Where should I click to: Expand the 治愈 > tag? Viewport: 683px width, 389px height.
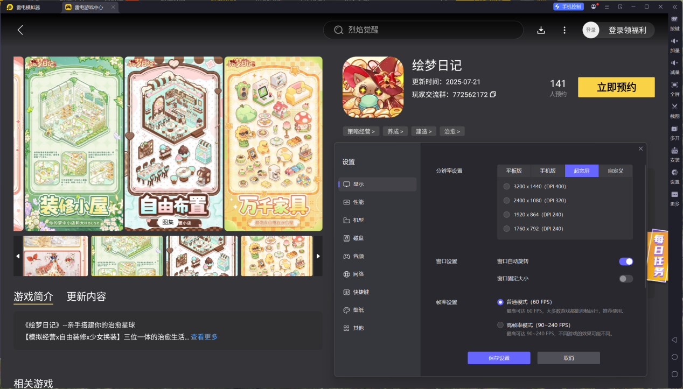[x=452, y=131]
